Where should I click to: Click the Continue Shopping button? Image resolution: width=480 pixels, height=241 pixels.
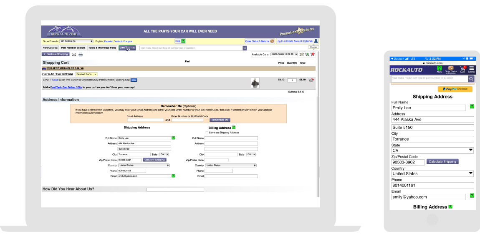[56, 54]
